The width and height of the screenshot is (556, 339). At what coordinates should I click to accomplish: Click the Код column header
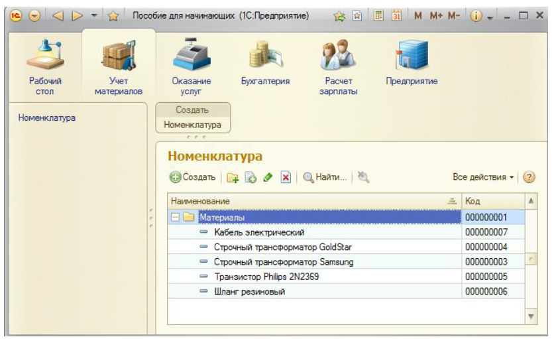tap(493, 201)
